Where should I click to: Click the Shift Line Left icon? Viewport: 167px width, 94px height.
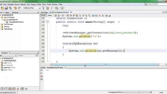(93, 16)
